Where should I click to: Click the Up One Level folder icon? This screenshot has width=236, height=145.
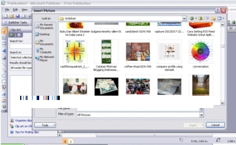200,18
